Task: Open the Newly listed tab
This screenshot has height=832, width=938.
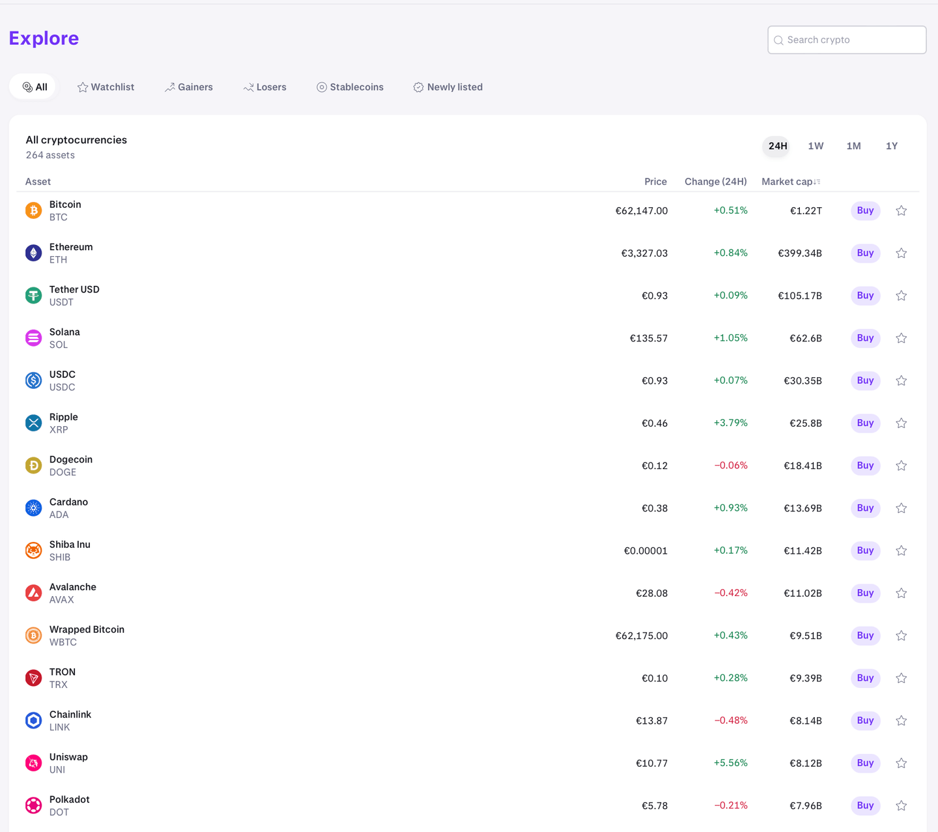Action: point(448,87)
